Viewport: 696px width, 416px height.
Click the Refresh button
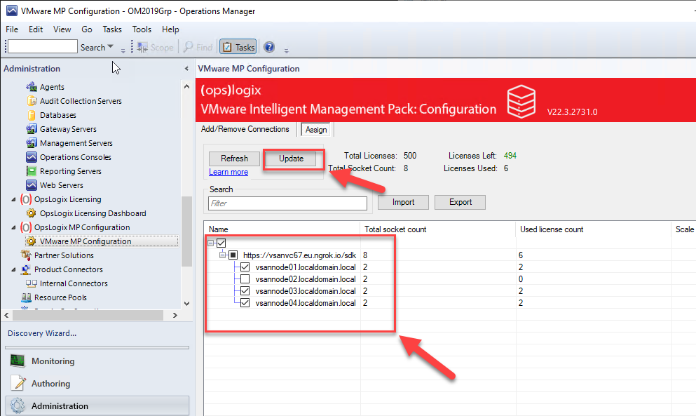tap(234, 159)
